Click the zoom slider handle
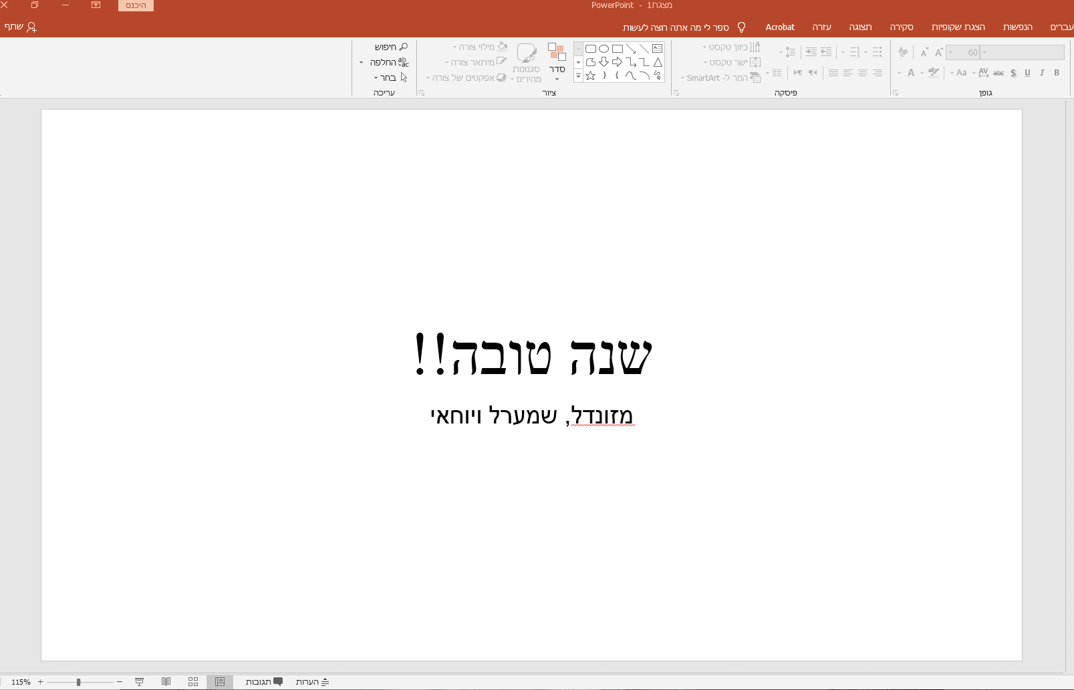Image resolution: width=1074 pixels, height=690 pixels. tap(78, 682)
